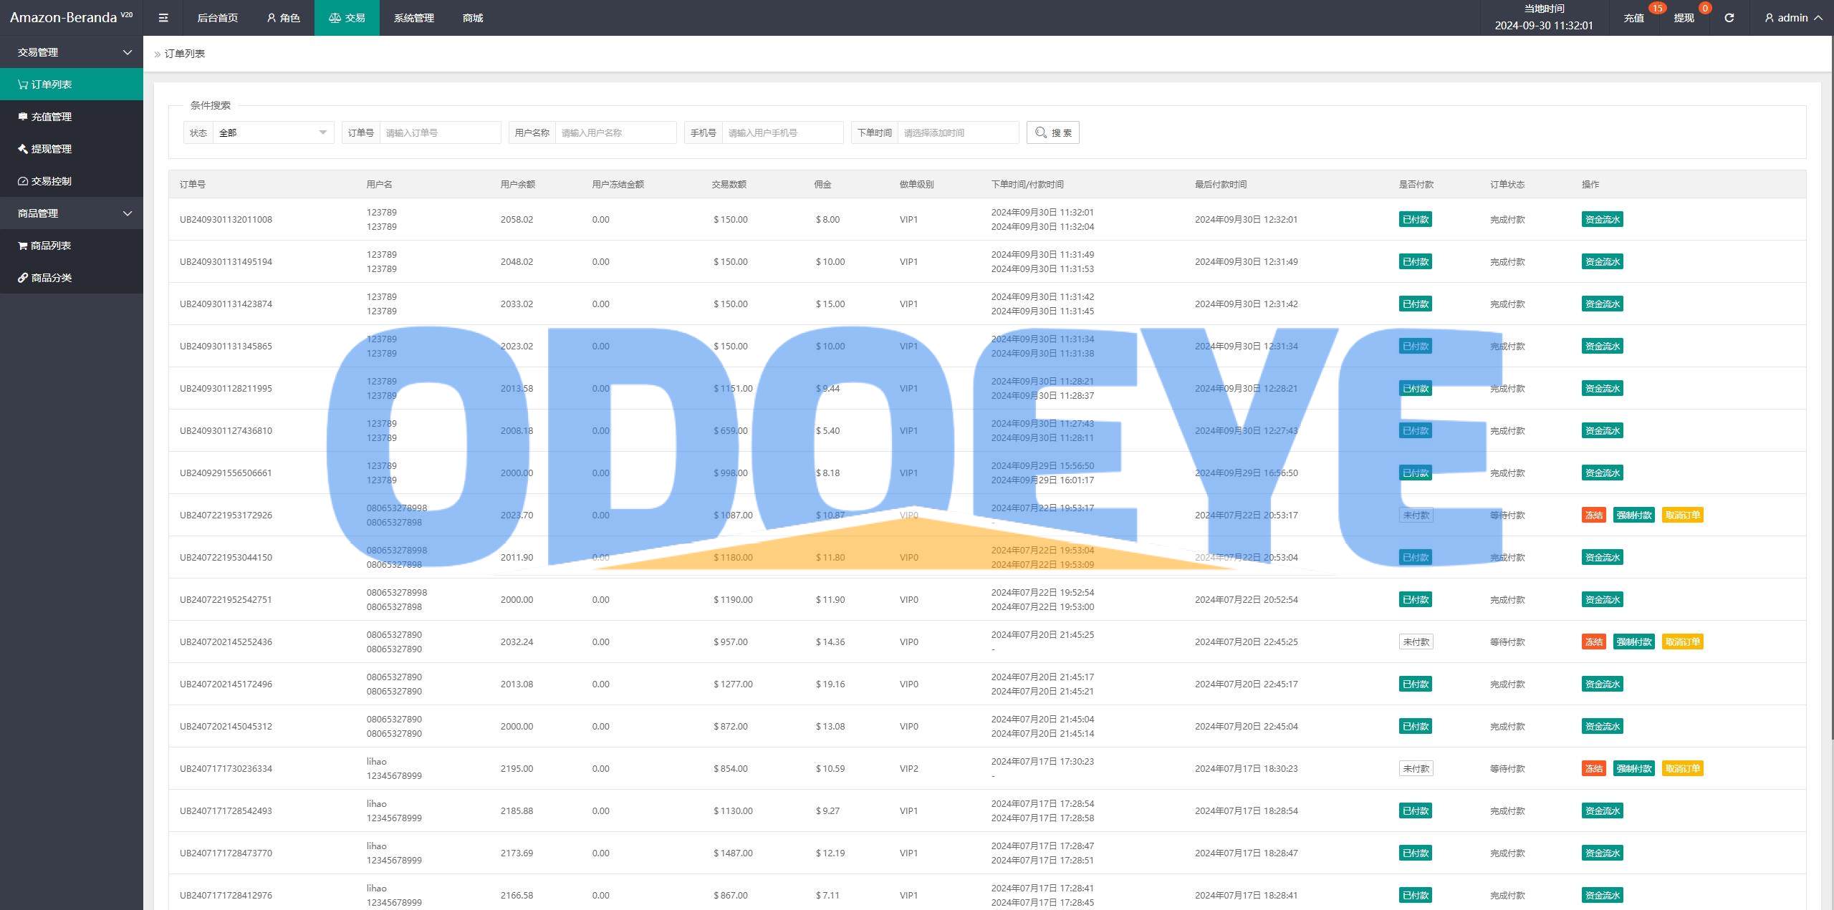
Task: Click the 佣金 column header
Action: [822, 185]
